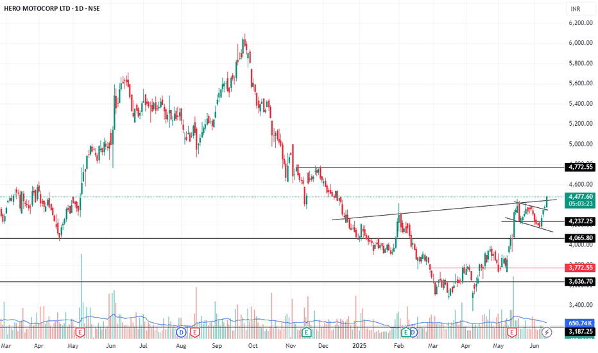The image size is (598, 353).
Task: Click the 6,200.00 price axis value
Action: (x=581, y=23)
